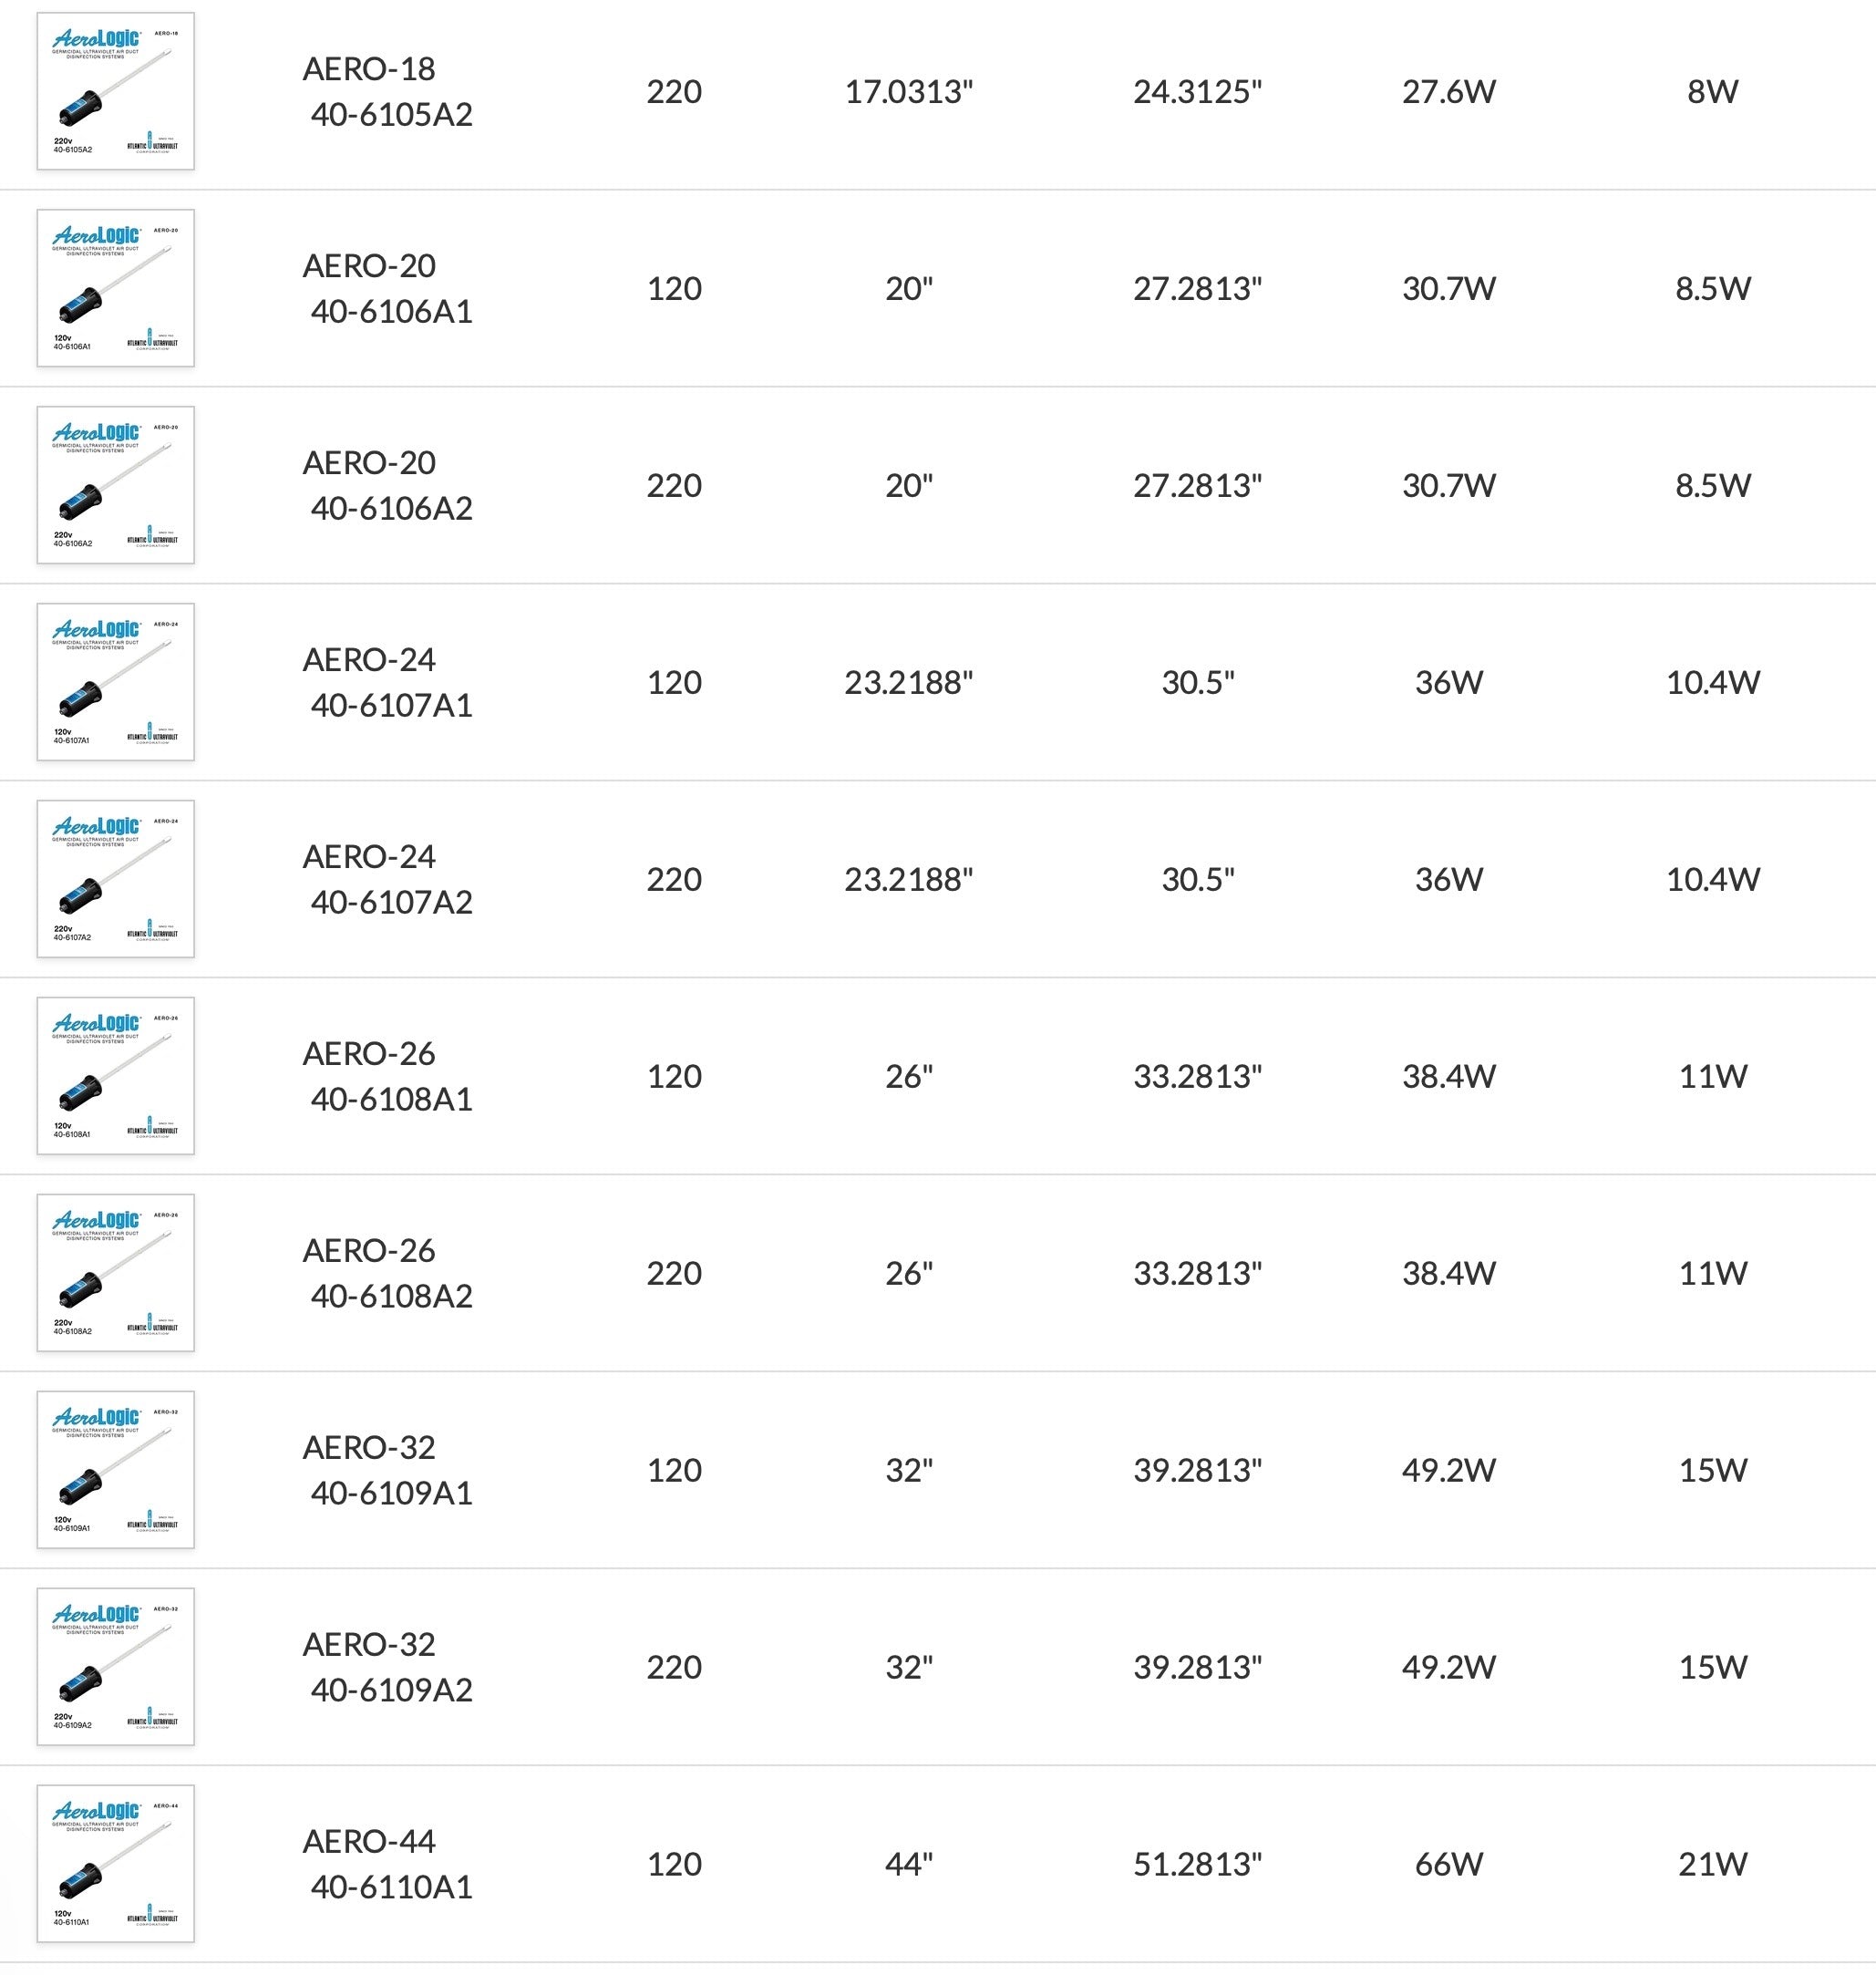Select the AERO-20 40-6106A2 model name

[x=387, y=485]
